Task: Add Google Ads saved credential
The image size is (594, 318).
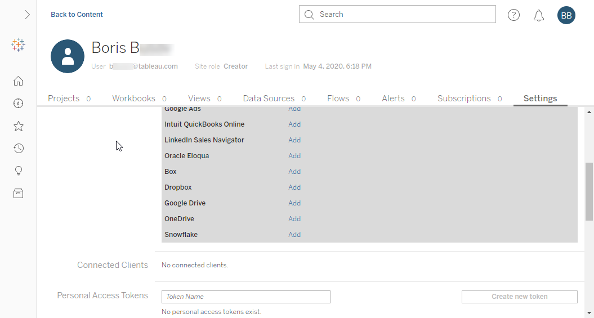Action: [x=294, y=109]
